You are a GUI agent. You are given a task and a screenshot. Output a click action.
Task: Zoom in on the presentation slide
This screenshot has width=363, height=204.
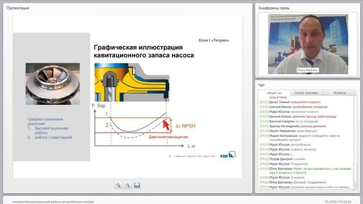pos(119,185)
